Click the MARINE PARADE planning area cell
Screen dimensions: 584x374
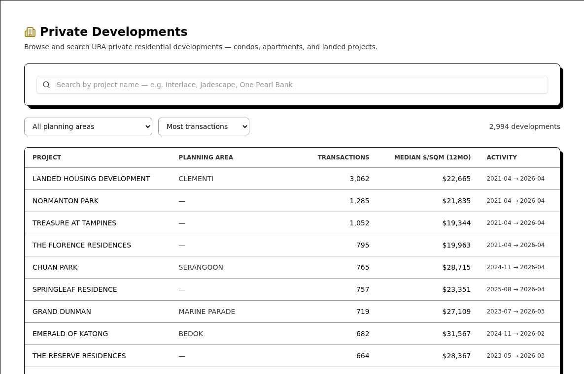pyautogui.click(x=206, y=312)
